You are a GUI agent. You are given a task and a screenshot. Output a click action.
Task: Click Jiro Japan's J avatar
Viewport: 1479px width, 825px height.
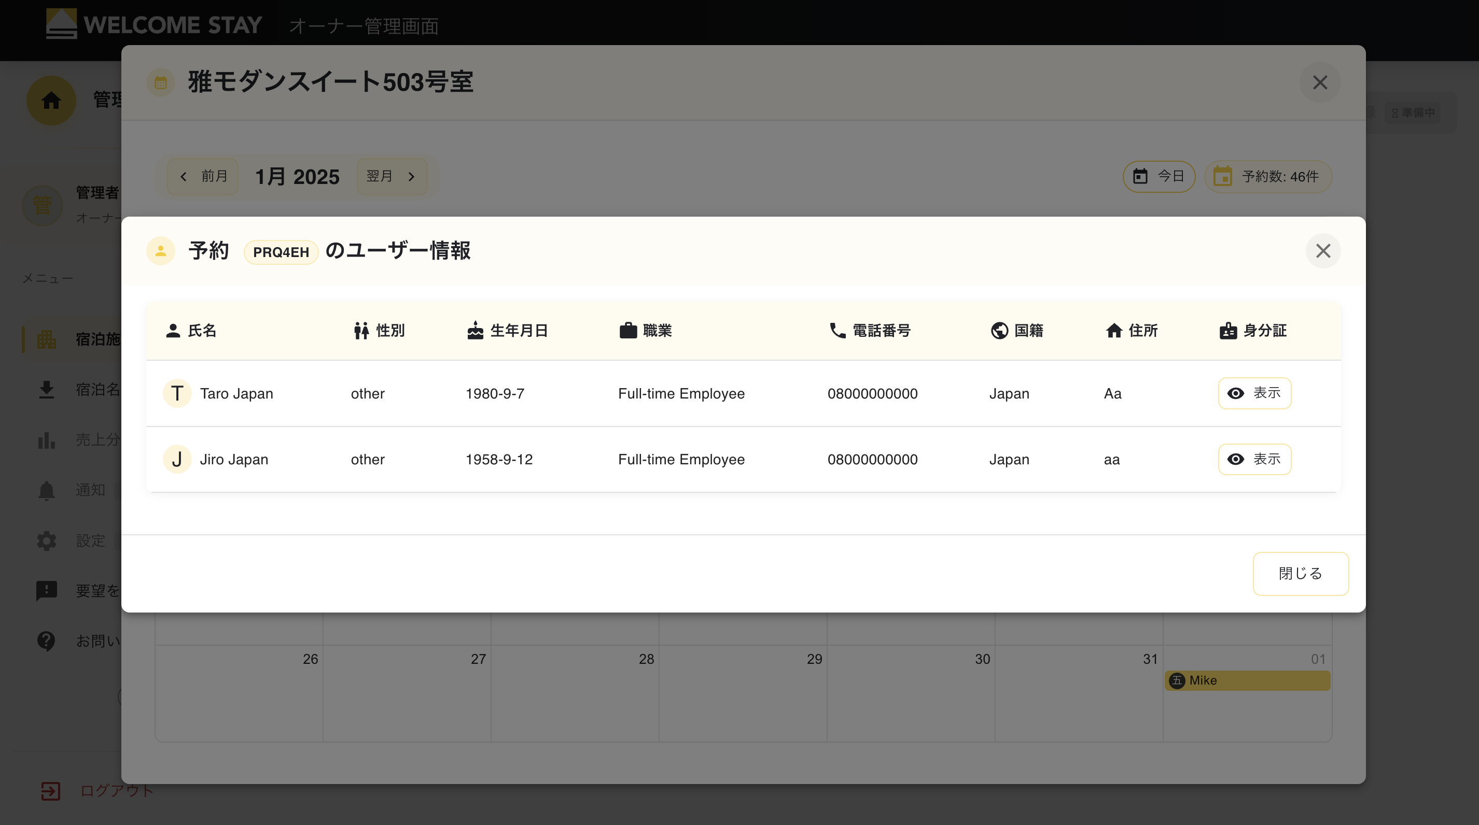click(x=177, y=460)
